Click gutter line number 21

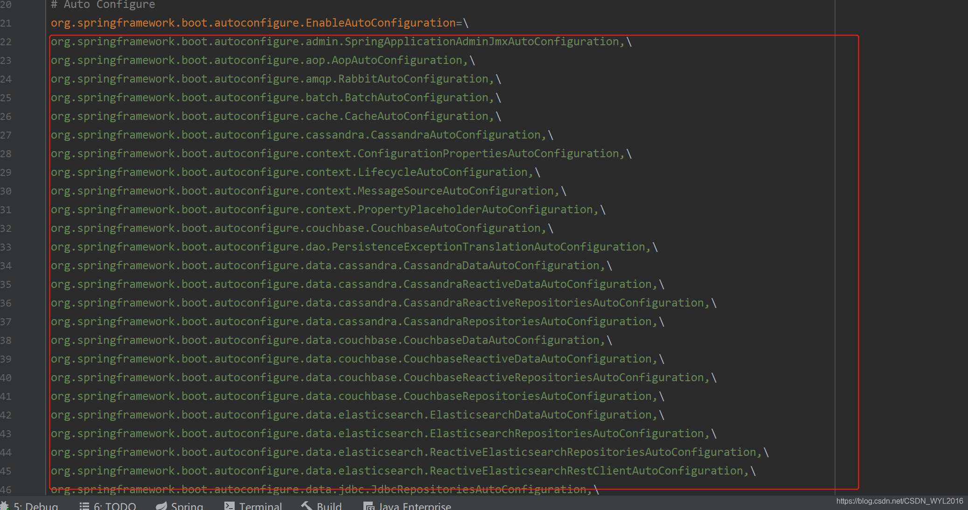6,23
